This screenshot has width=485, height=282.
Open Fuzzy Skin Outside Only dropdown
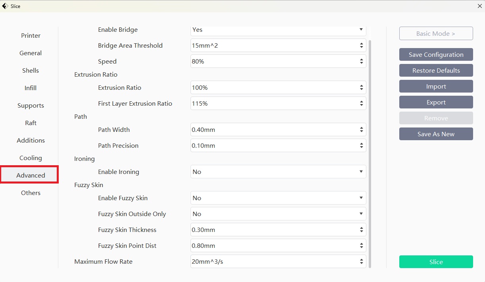click(278, 214)
